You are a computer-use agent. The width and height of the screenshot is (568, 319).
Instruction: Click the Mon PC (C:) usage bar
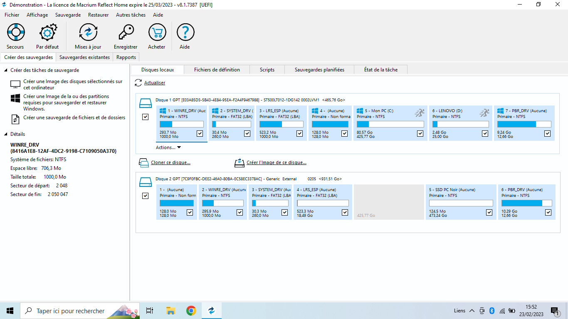(x=390, y=124)
